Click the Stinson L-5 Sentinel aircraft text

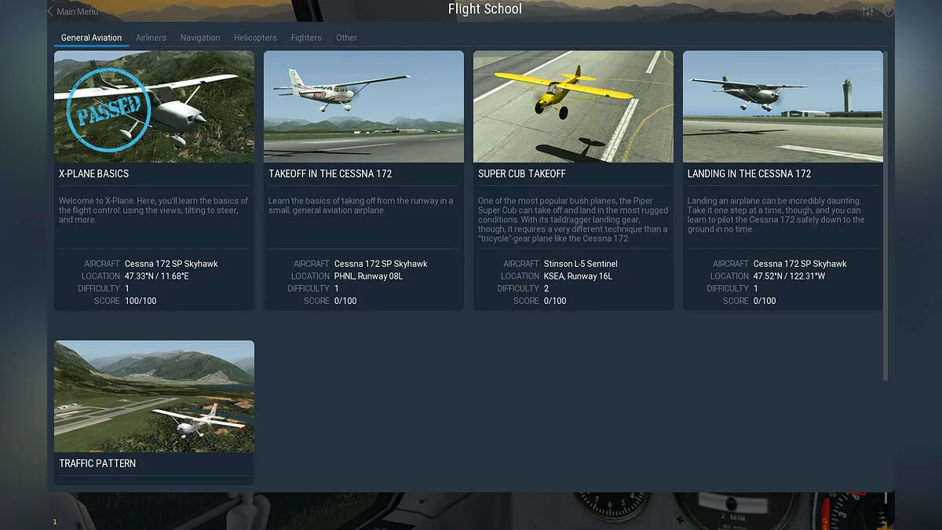(x=580, y=264)
